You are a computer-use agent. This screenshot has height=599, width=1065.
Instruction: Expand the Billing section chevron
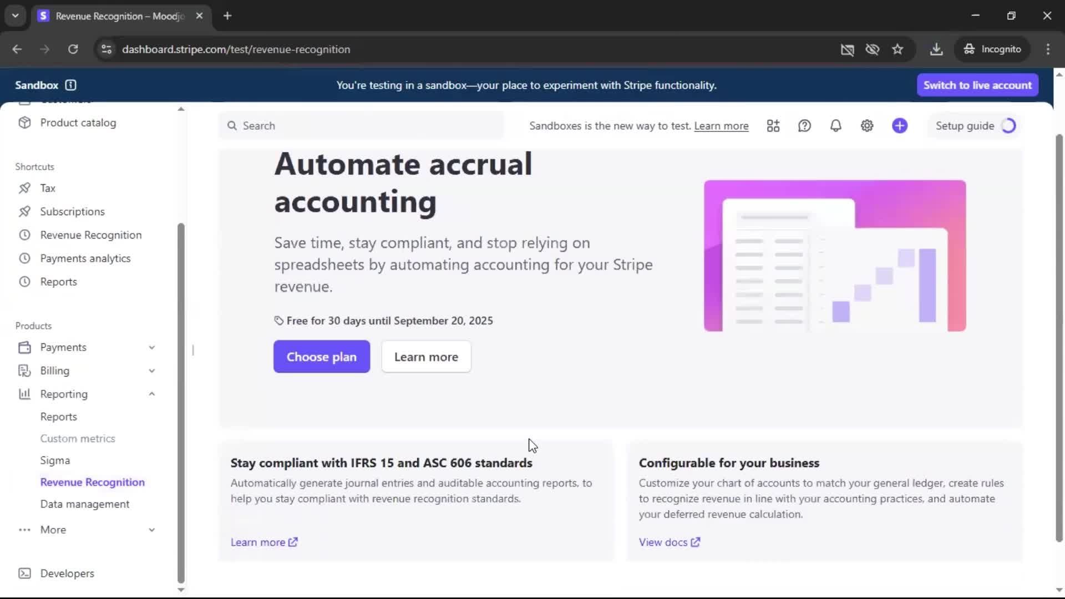tap(151, 370)
